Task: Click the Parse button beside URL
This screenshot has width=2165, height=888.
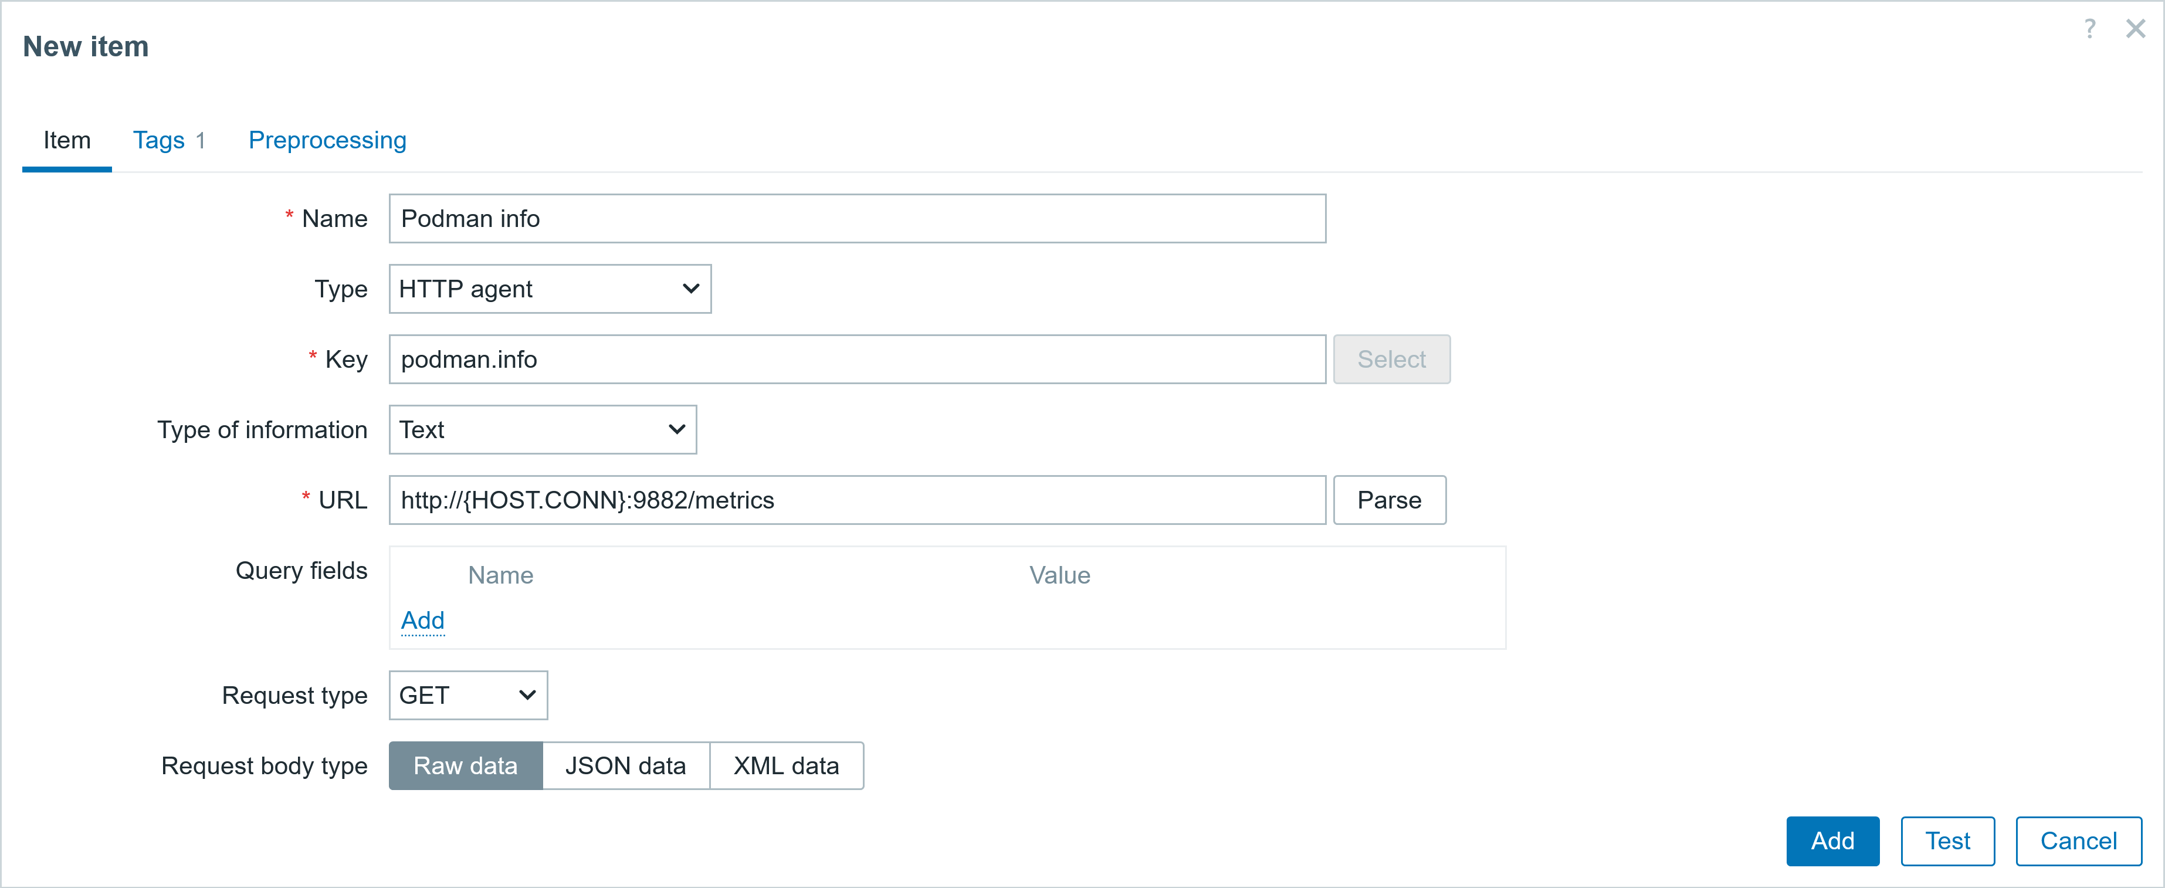Action: tap(1389, 501)
